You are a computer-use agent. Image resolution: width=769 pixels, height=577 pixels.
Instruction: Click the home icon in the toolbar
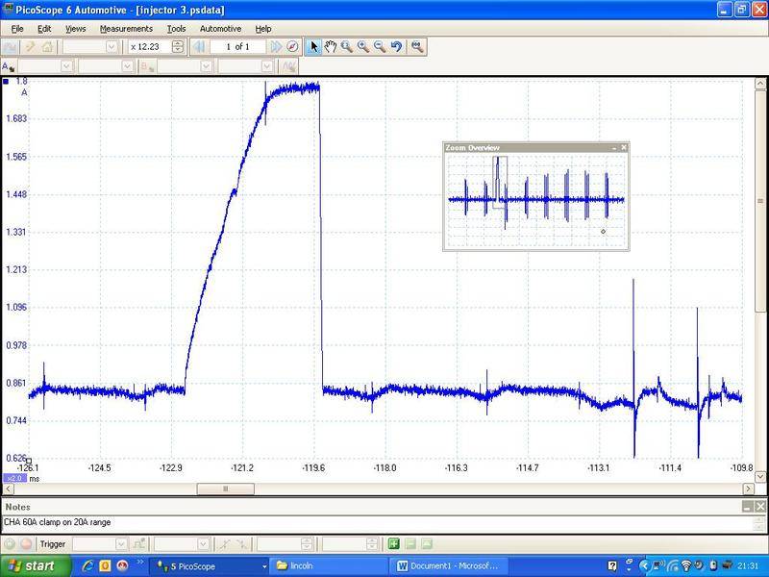coord(47,46)
